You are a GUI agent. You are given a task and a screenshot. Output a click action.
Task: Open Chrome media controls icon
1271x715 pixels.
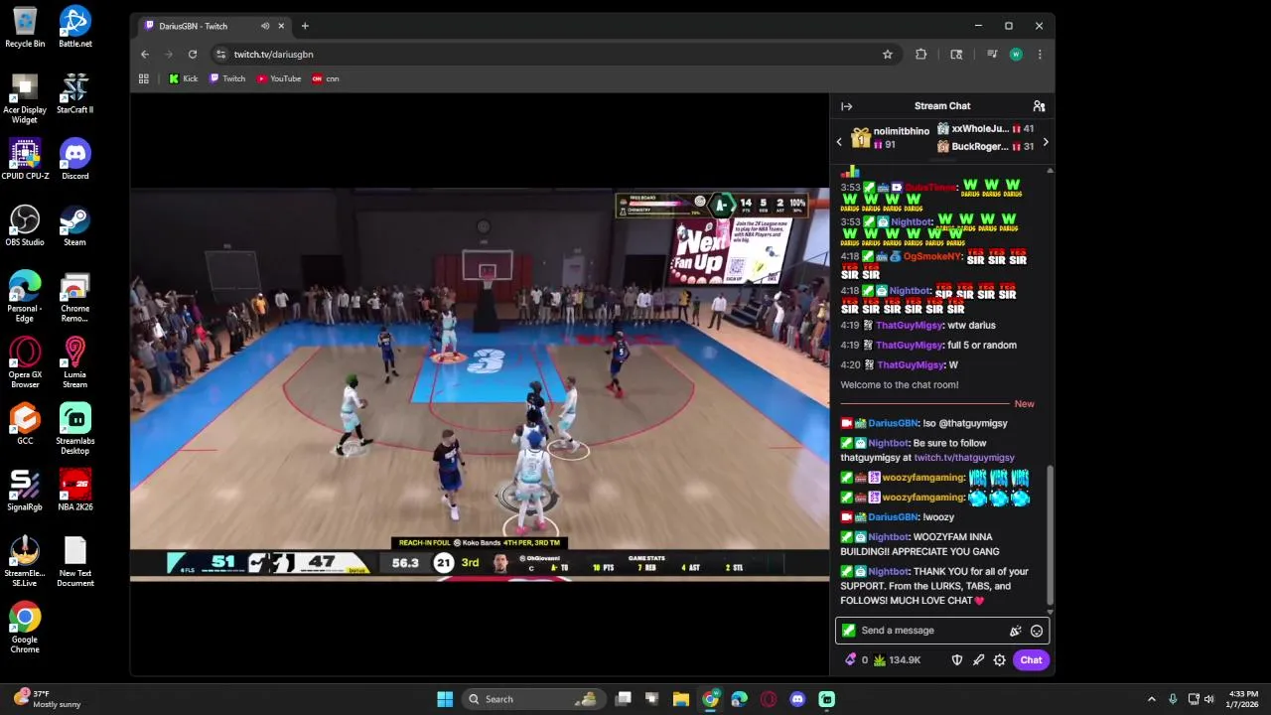992,55
